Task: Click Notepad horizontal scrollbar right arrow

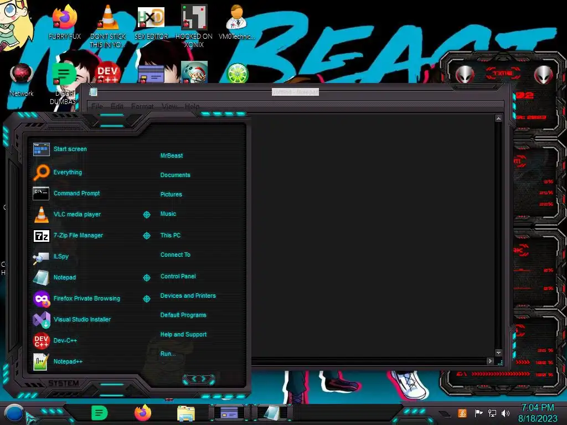Action: click(x=491, y=361)
